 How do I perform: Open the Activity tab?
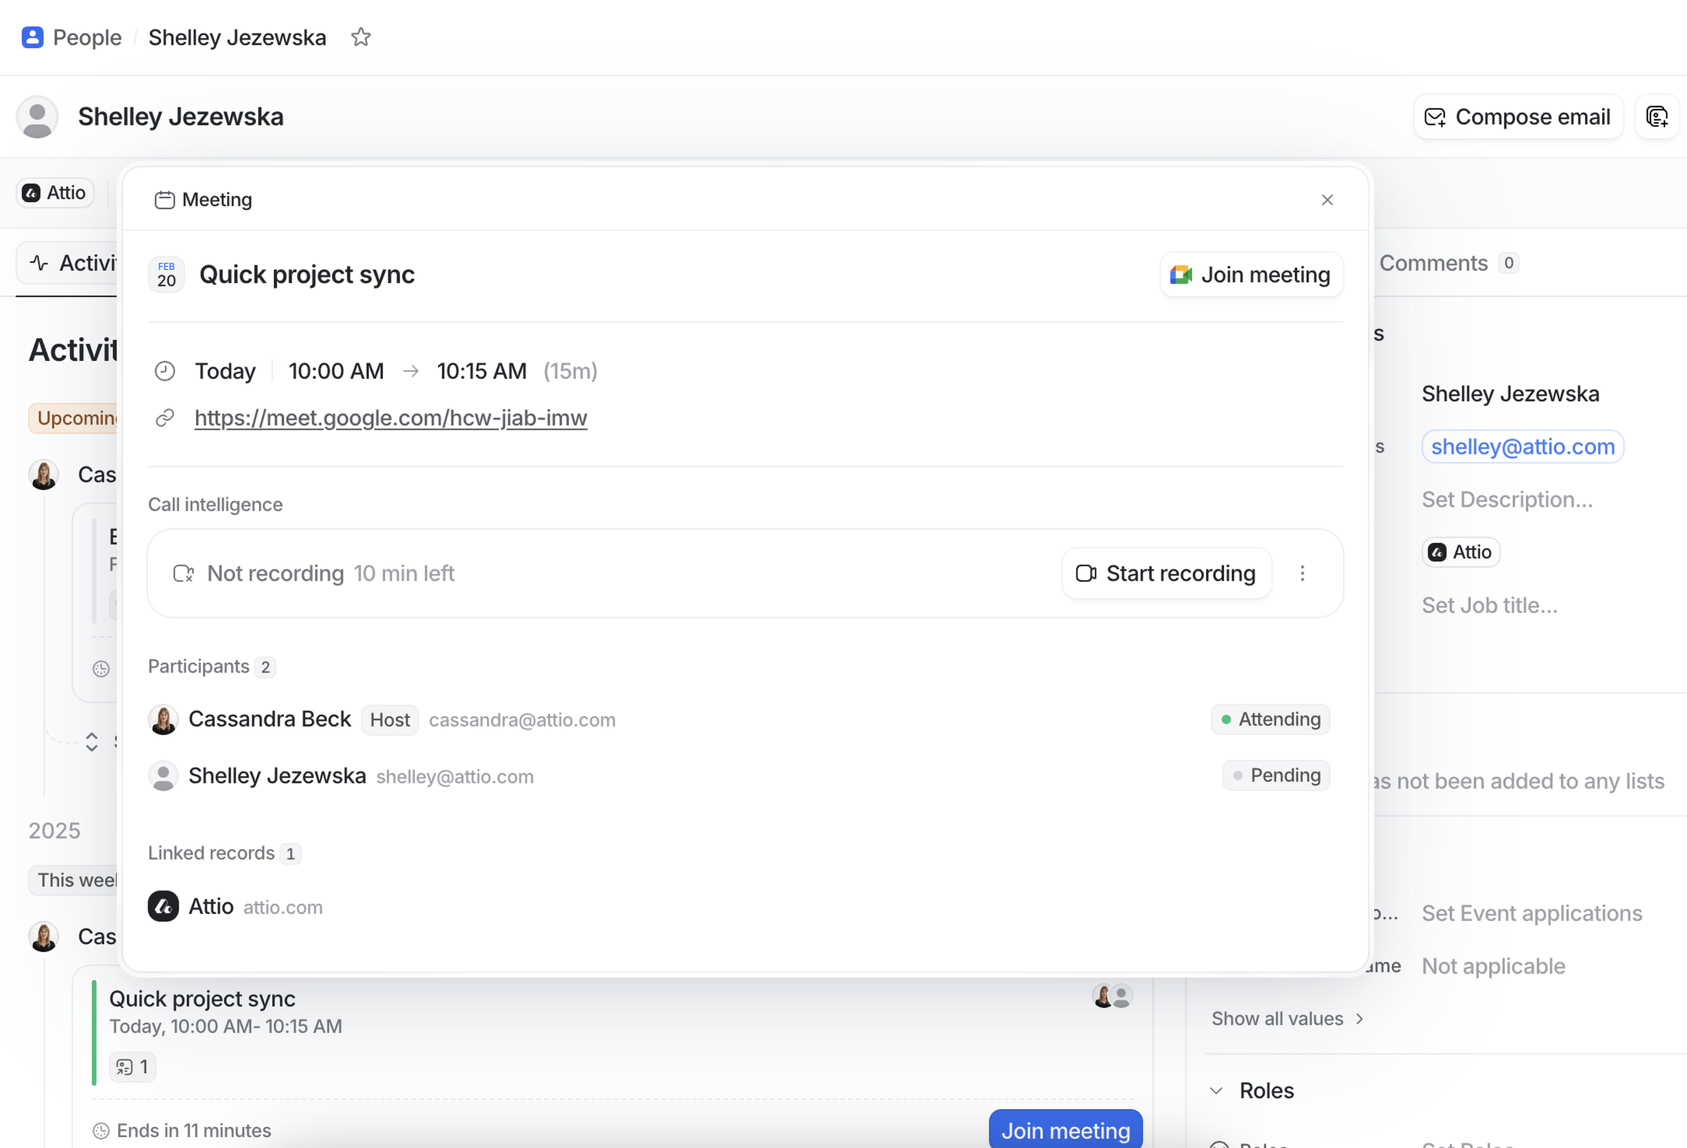(x=72, y=263)
